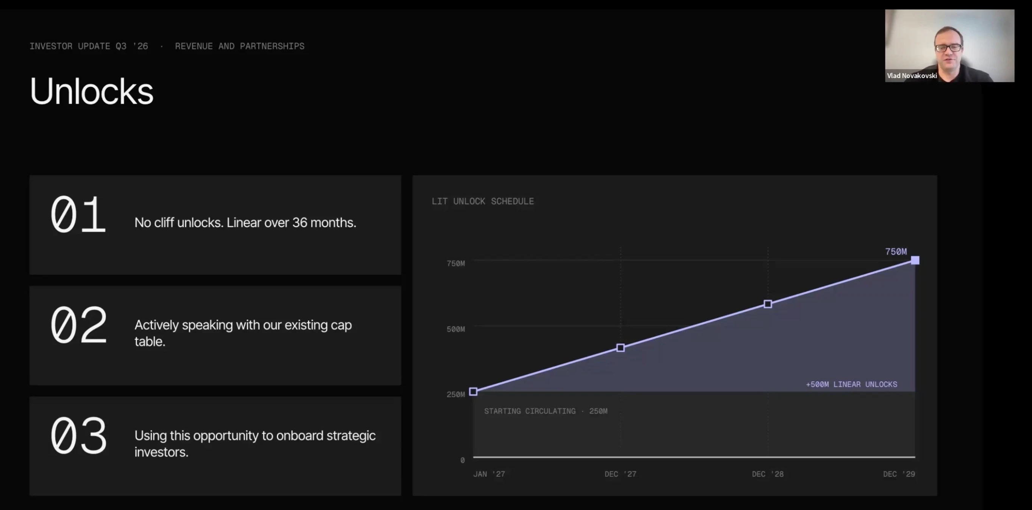Click the '01' card number

click(x=78, y=214)
